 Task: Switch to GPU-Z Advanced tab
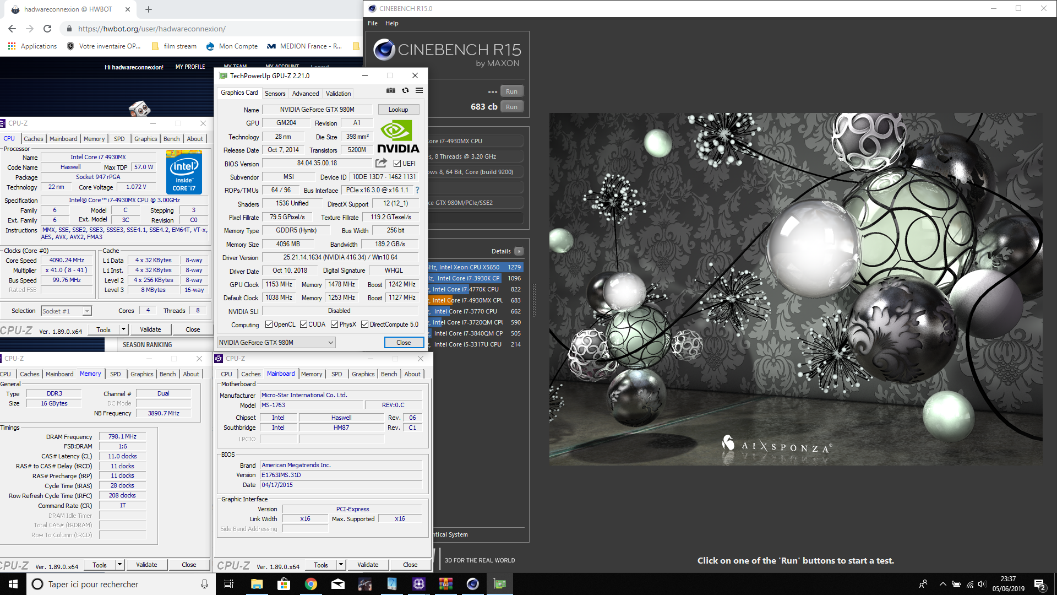pos(305,94)
